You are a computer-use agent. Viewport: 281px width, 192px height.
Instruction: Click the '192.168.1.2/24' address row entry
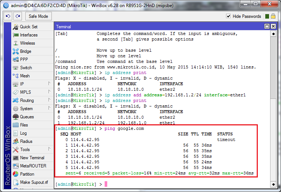coord(86,123)
